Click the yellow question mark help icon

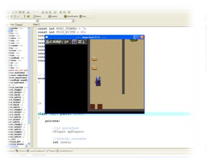(x=24, y=16)
